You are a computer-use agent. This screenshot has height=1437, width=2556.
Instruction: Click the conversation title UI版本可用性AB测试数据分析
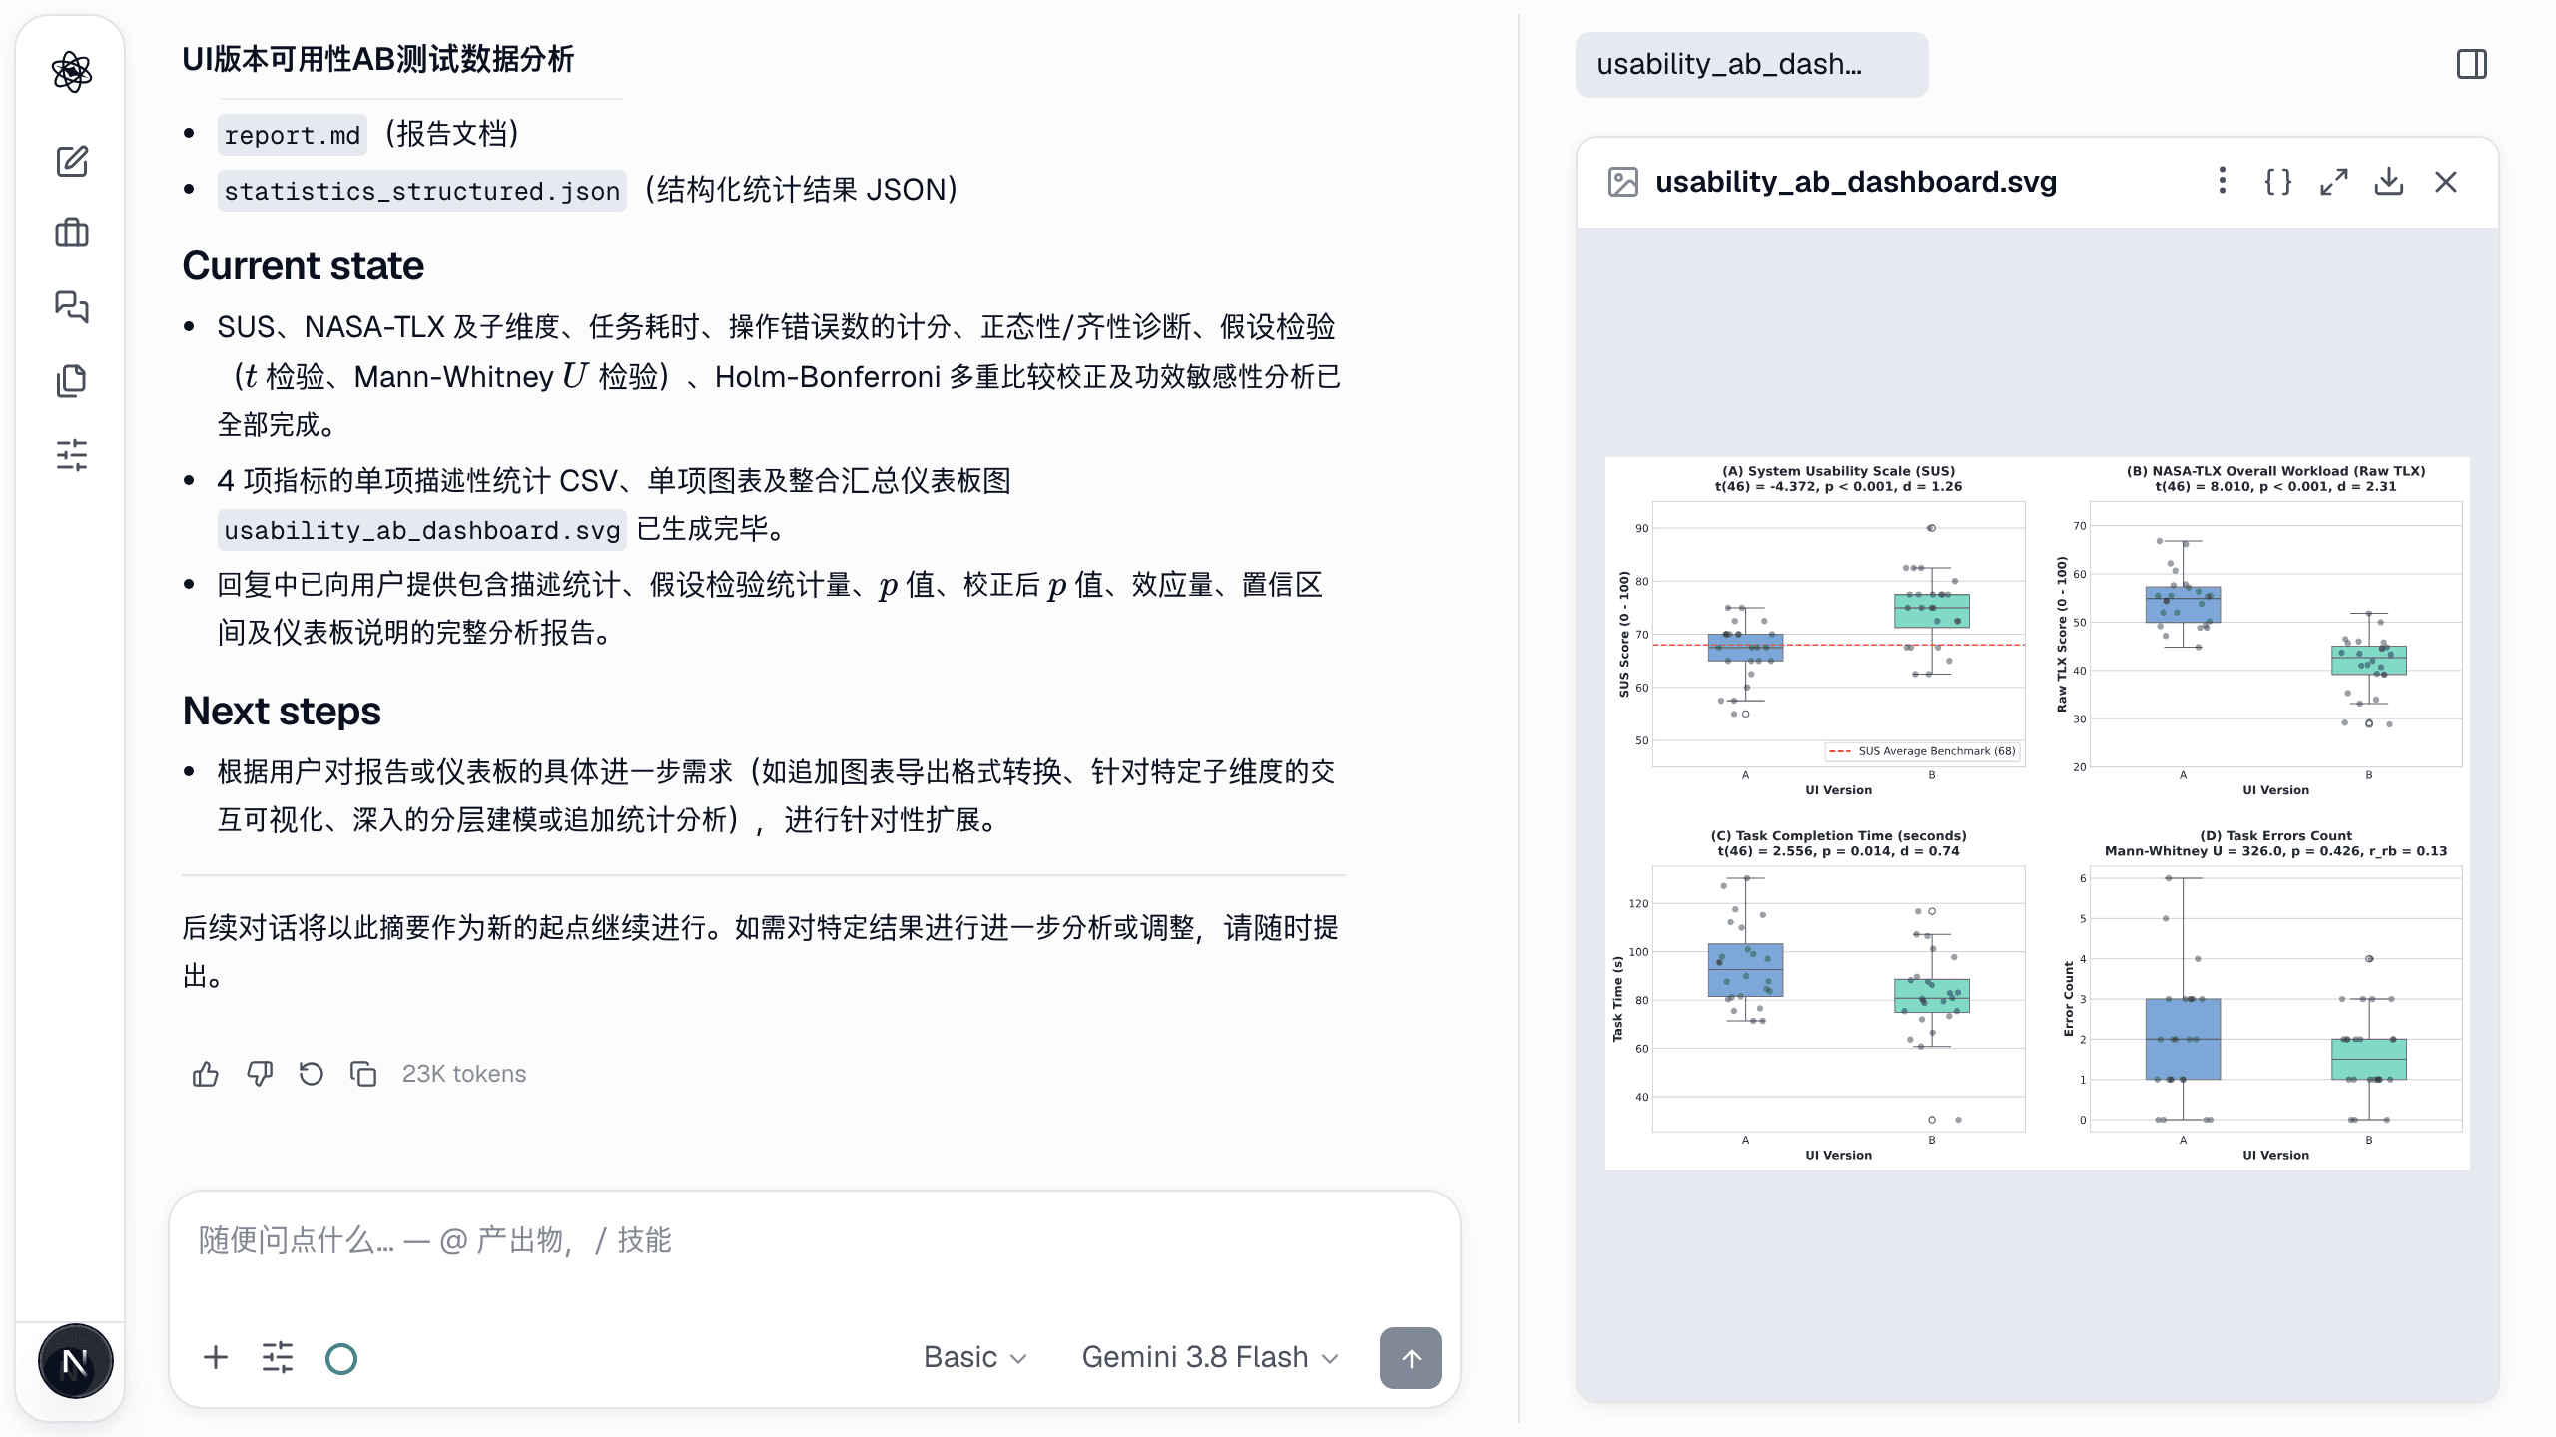pyautogui.click(x=377, y=59)
